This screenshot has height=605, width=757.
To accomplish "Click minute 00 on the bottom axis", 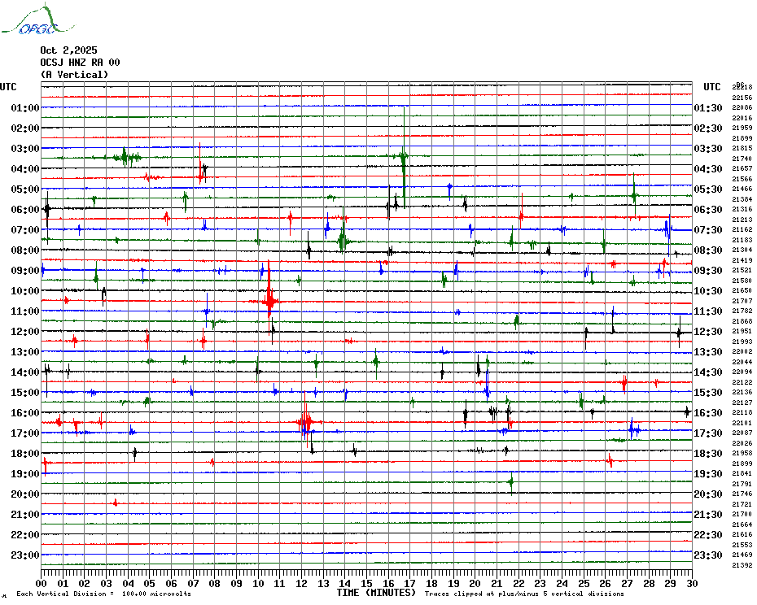I will tap(42, 583).
